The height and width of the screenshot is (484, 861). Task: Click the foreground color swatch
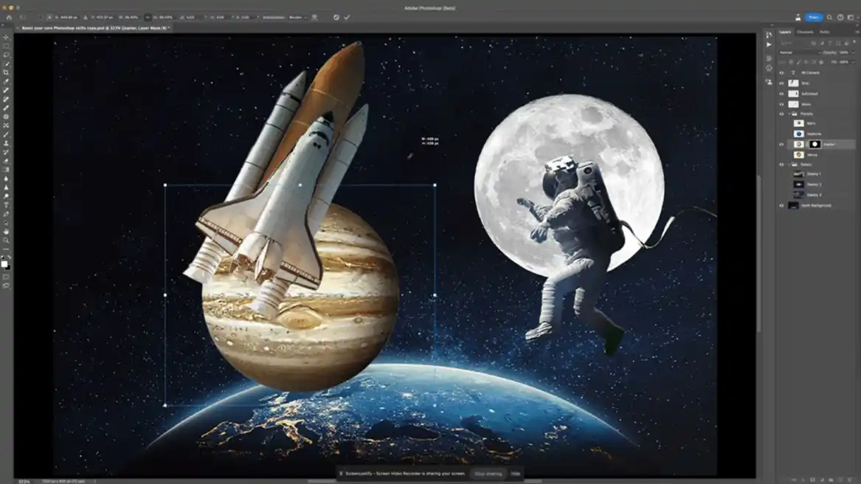[4, 263]
